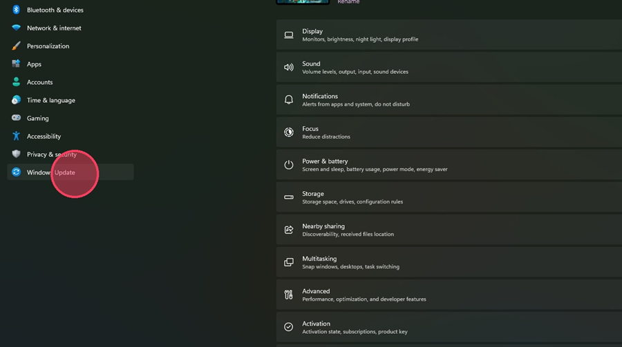Image resolution: width=622 pixels, height=347 pixels.
Task: Open Display settings row
Action: tap(449, 35)
